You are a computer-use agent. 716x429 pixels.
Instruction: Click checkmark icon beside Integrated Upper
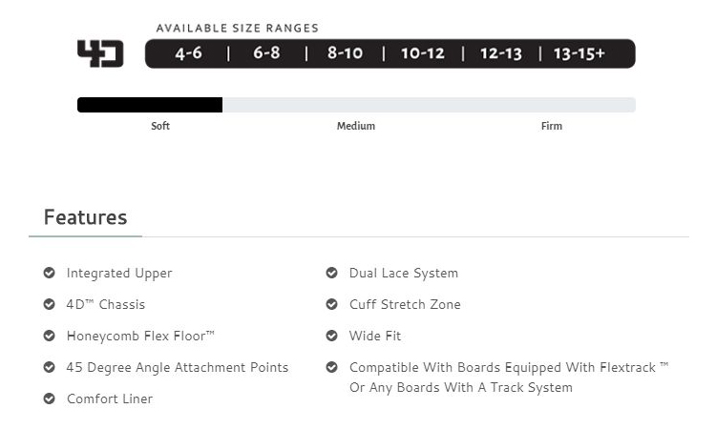pos(50,273)
